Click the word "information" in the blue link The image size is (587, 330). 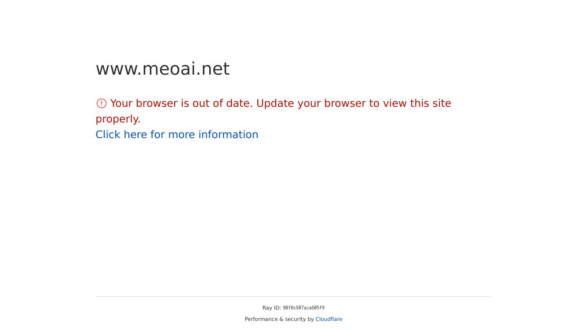[x=228, y=135]
